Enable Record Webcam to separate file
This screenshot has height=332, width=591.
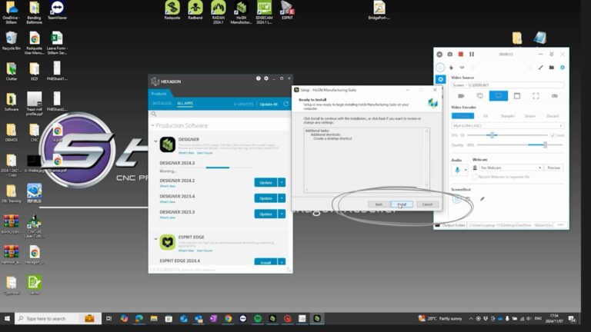click(475, 177)
